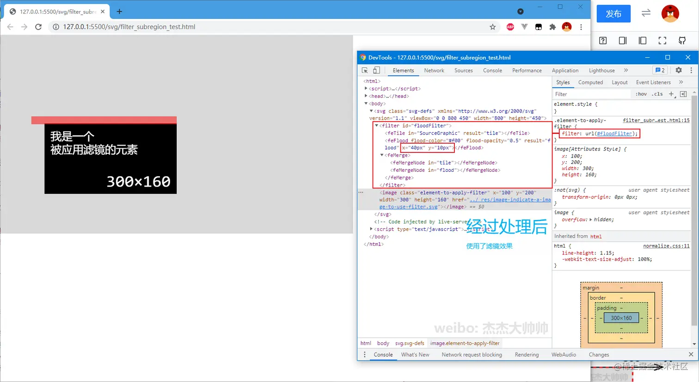Viewport: 699px width, 382px height.
Task: Click the 300×160 content box in box model
Action: coord(621,318)
